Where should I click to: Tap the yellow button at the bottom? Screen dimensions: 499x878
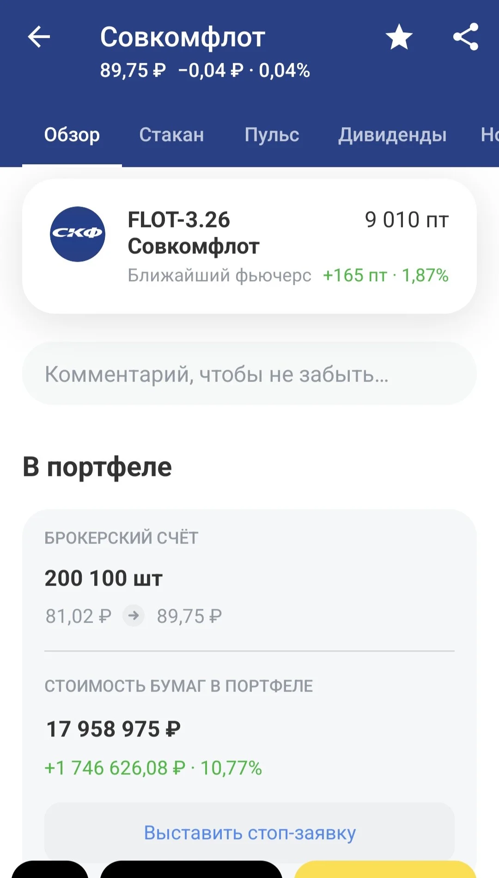click(385, 870)
